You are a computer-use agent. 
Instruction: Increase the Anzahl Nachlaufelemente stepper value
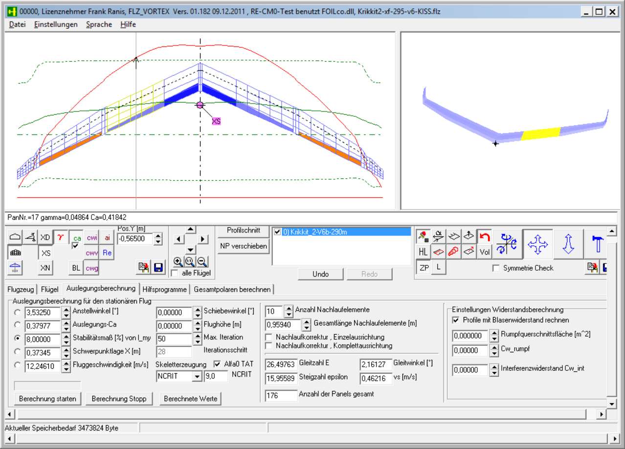(x=289, y=308)
